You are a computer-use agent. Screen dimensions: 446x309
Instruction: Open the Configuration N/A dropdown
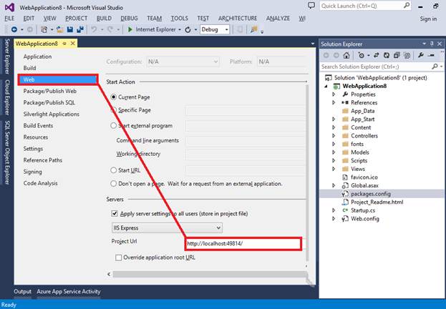(183, 62)
